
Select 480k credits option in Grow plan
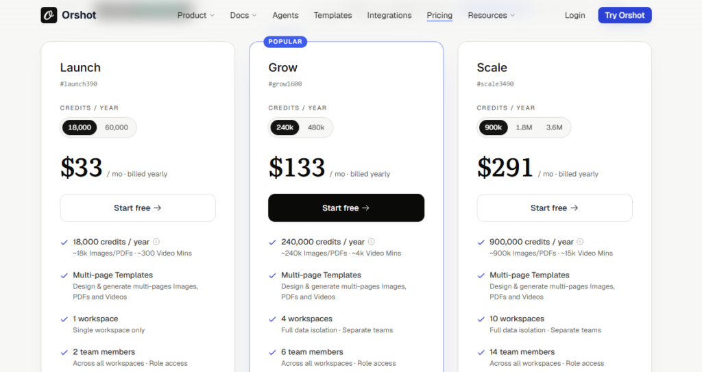point(316,127)
